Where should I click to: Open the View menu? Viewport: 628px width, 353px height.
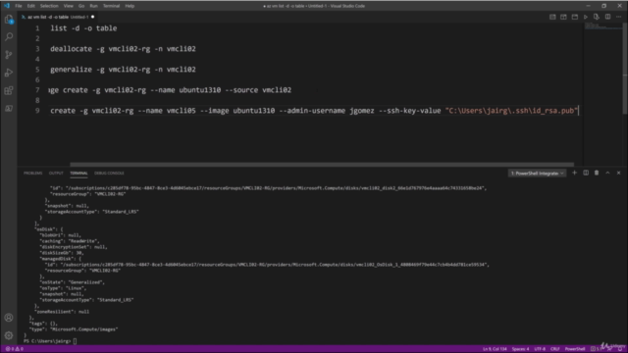tap(69, 6)
